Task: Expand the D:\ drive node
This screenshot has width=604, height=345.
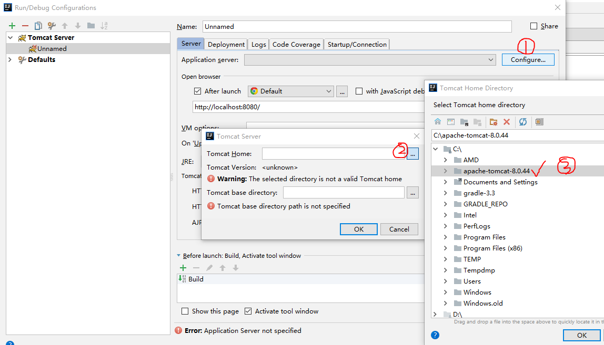Action: (x=435, y=314)
